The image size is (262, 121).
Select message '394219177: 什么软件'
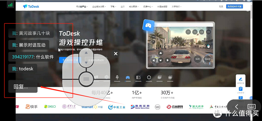33,57
